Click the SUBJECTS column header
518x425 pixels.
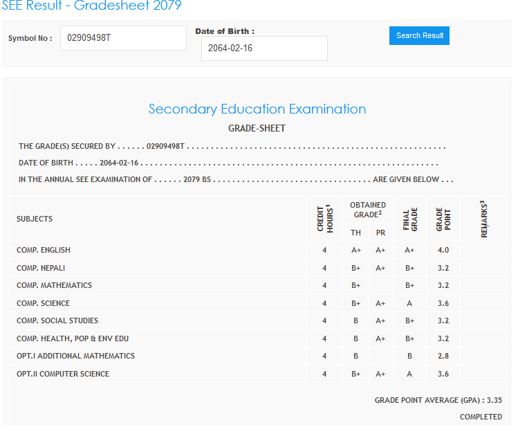(x=35, y=219)
